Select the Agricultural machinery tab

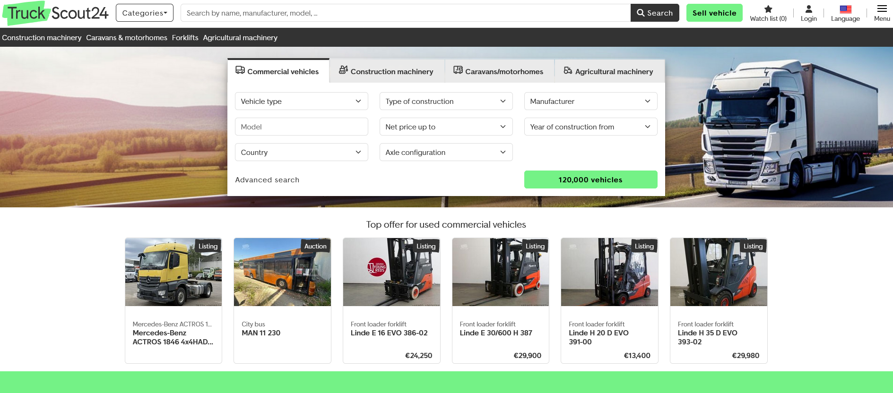point(608,71)
